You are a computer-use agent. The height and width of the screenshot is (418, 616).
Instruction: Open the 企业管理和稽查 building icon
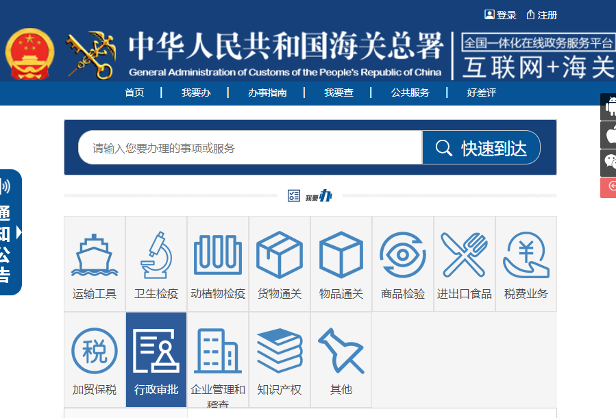(218, 352)
